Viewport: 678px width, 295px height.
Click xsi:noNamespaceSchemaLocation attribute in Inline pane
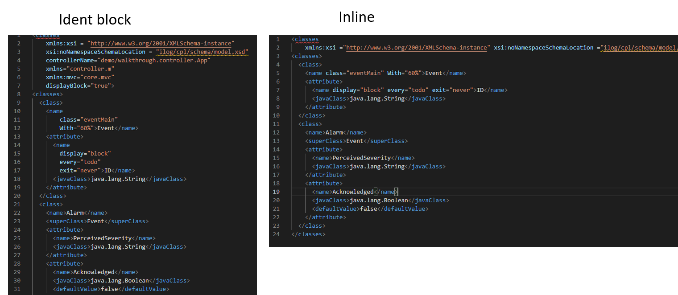(544, 48)
